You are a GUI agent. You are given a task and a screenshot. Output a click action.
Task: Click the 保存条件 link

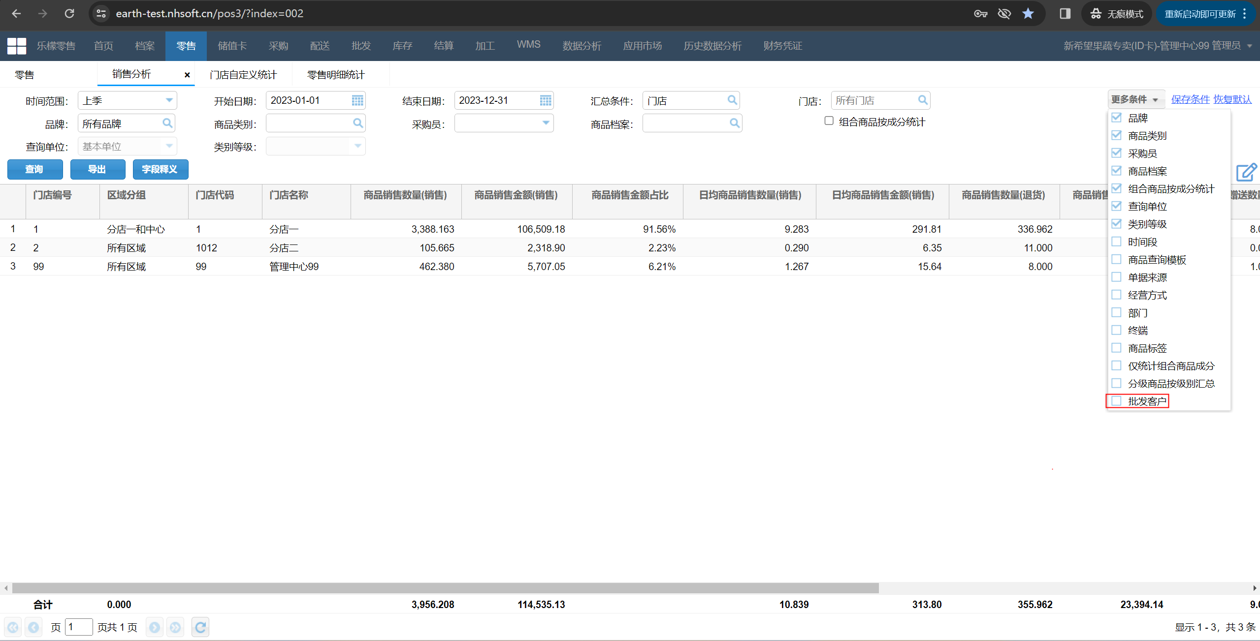1190,99
